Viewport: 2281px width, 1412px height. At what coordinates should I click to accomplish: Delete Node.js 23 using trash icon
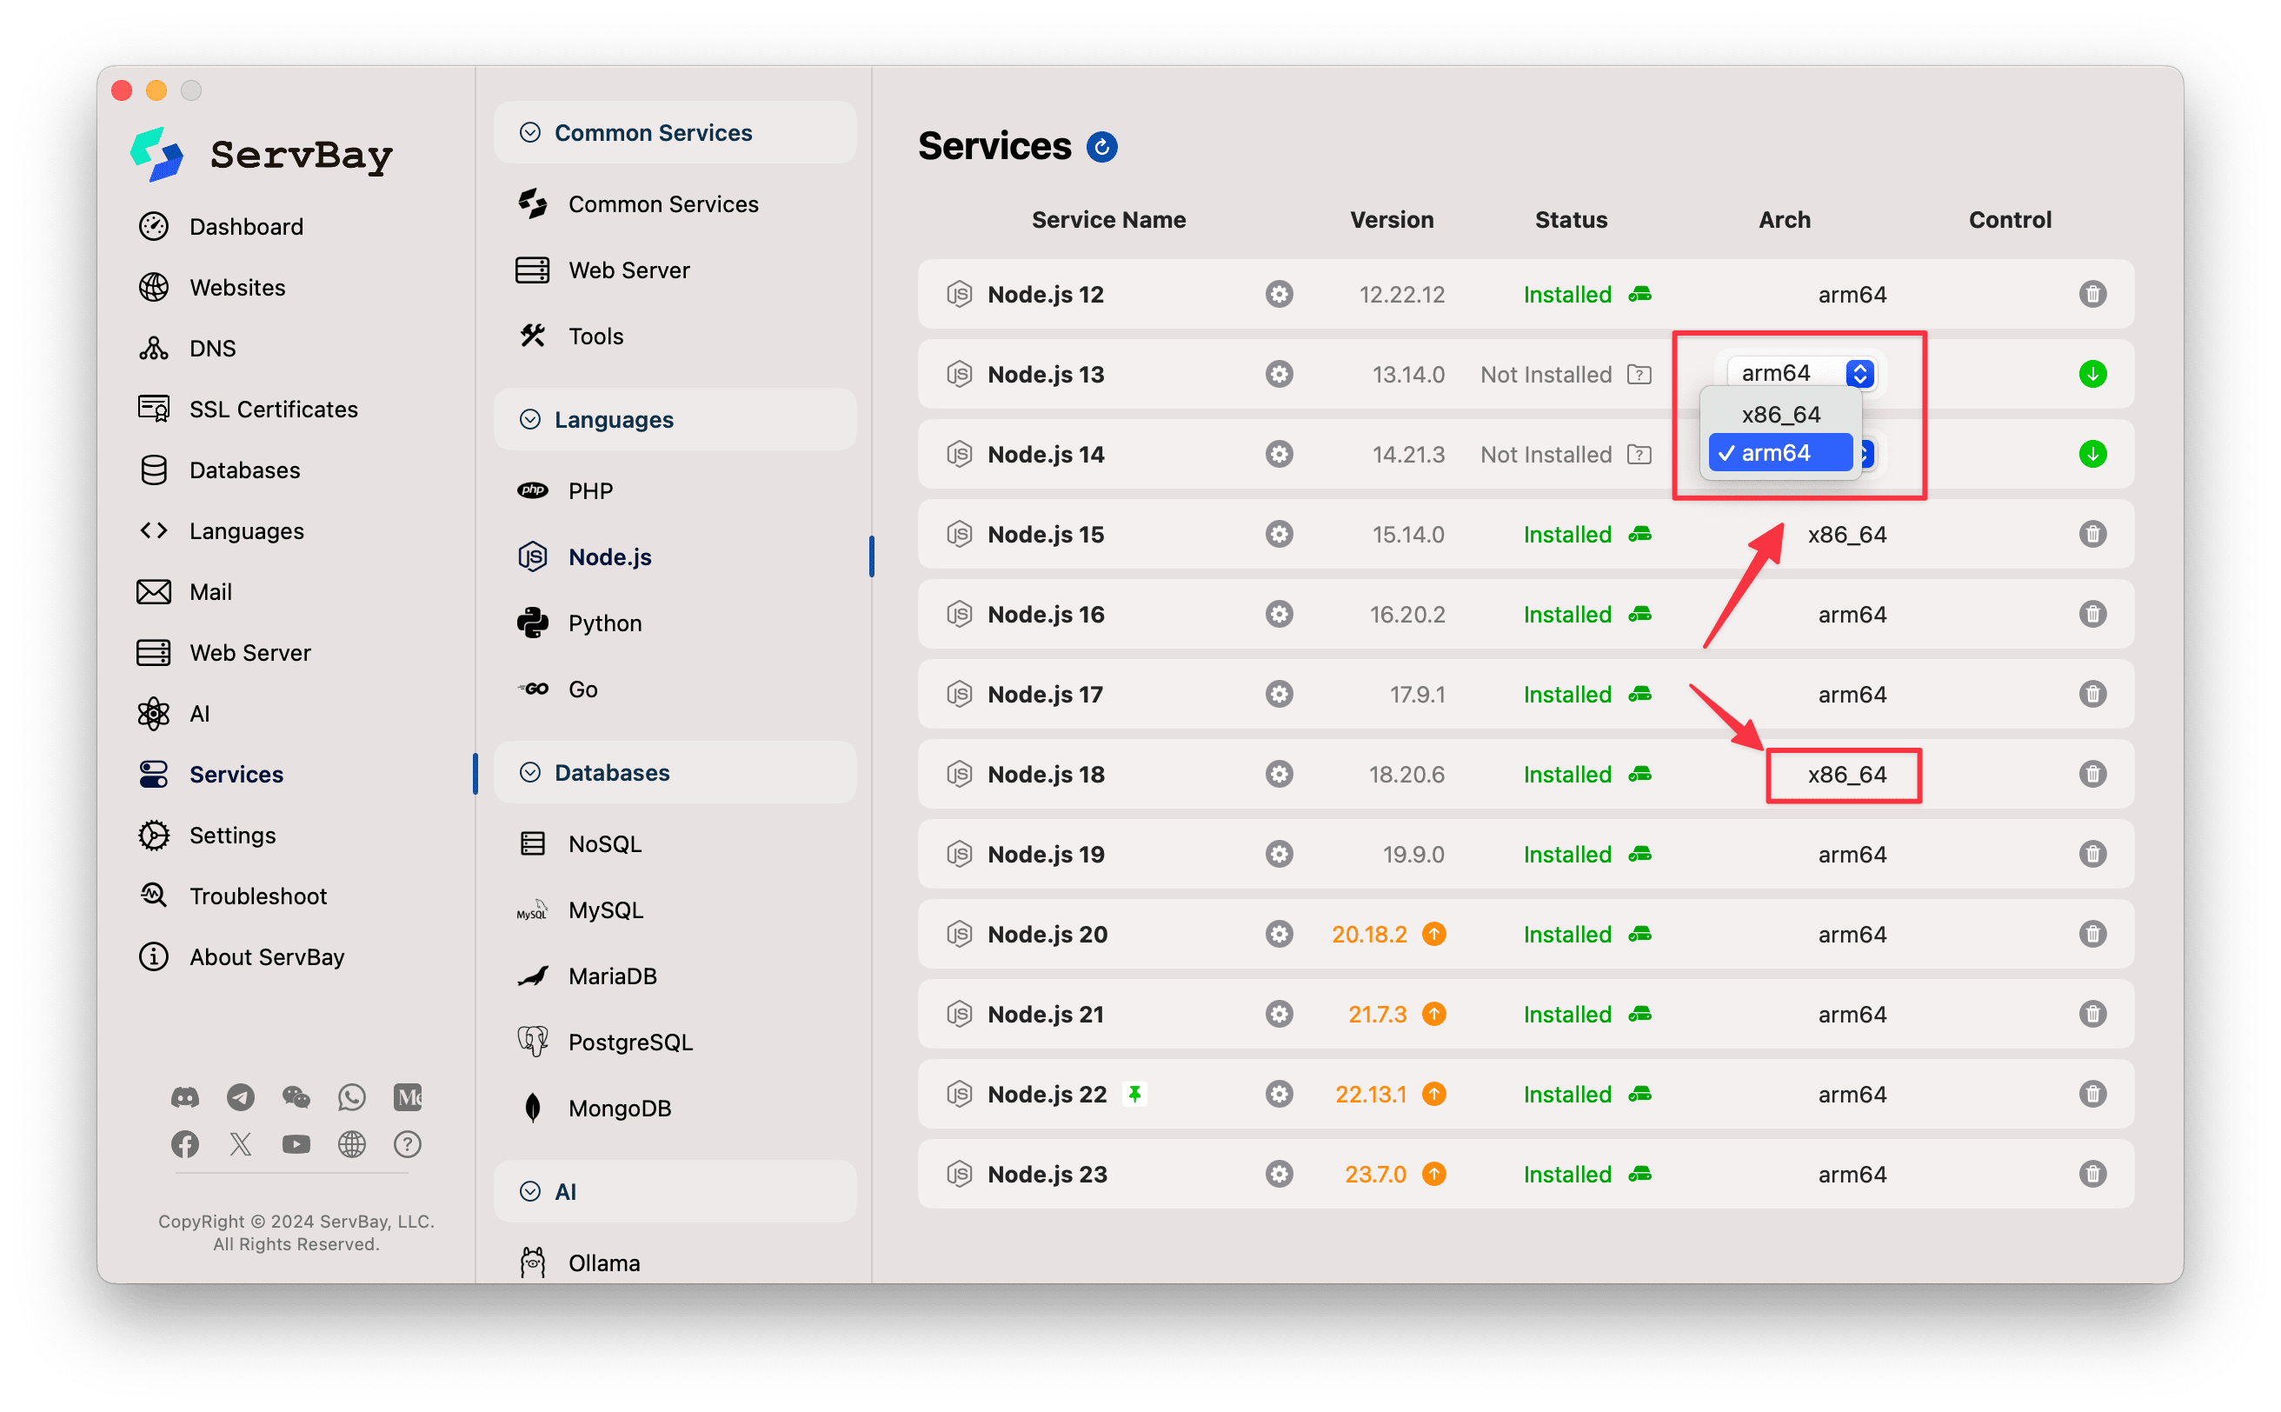pos(2092,1174)
